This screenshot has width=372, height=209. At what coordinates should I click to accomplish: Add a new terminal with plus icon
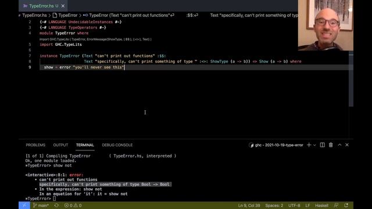[309, 145]
